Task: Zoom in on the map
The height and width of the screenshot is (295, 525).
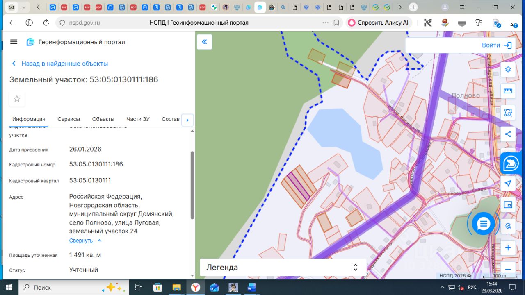Action: [508, 248]
